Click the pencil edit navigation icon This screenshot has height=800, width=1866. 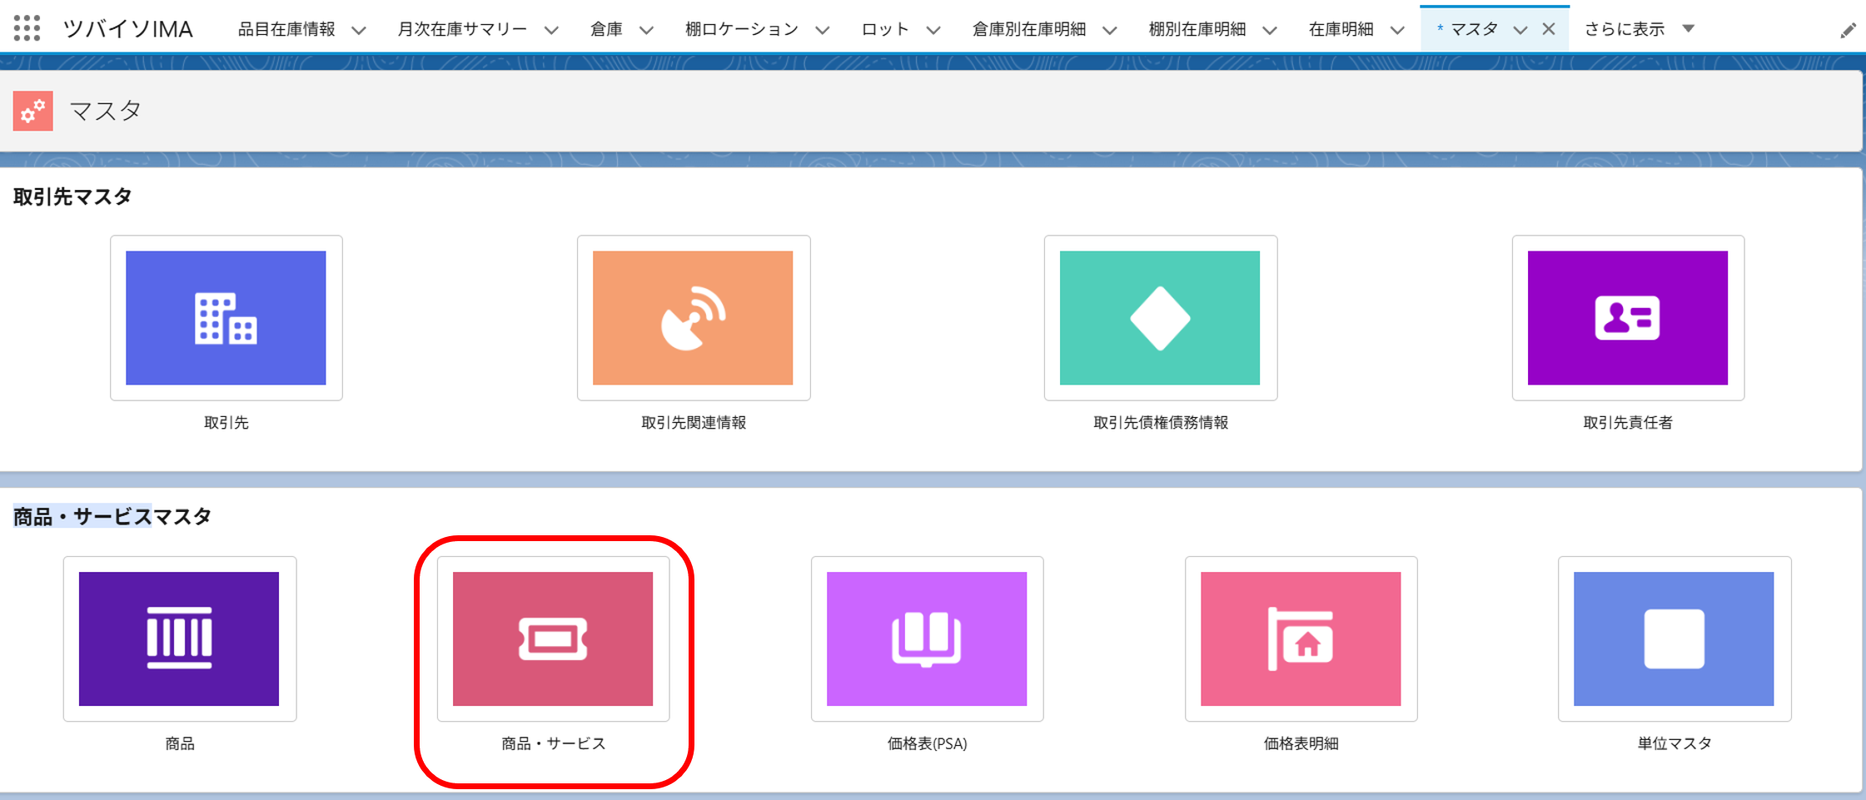(x=1848, y=31)
